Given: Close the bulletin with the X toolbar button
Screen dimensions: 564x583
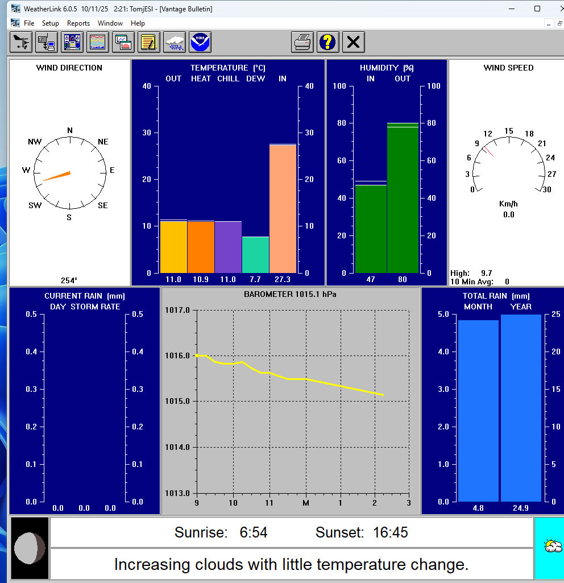Looking at the screenshot, I should pos(354,42).
